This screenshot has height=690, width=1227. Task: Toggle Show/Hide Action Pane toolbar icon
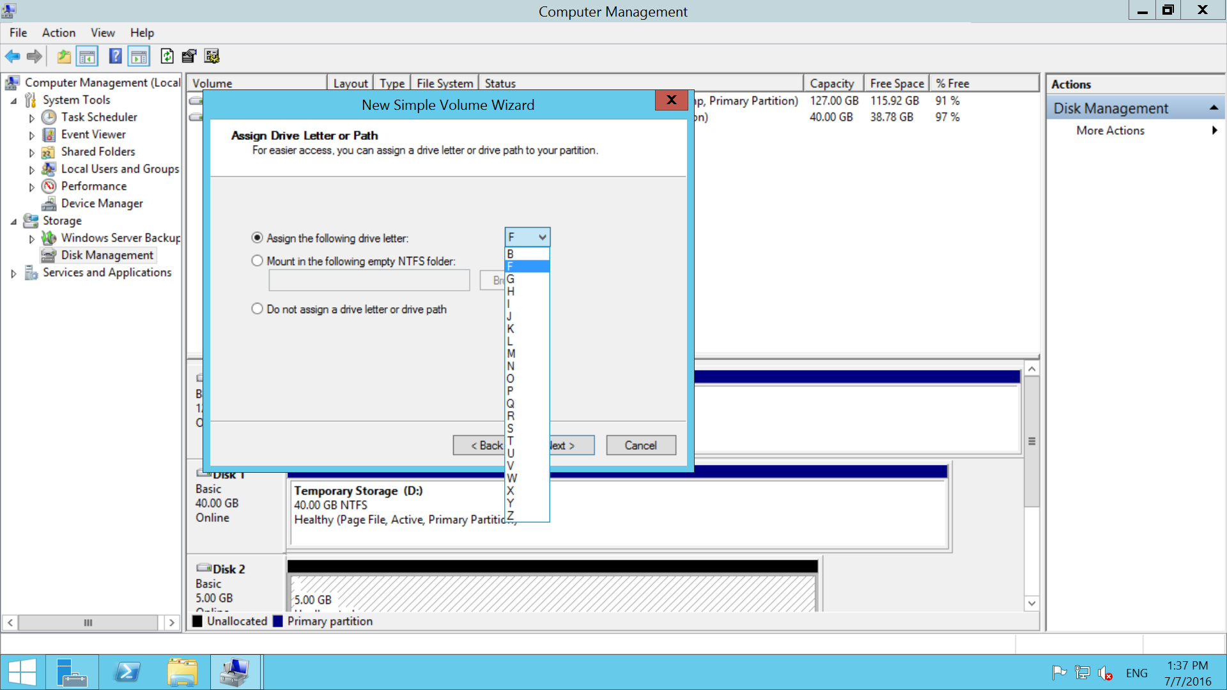point(139,56)
